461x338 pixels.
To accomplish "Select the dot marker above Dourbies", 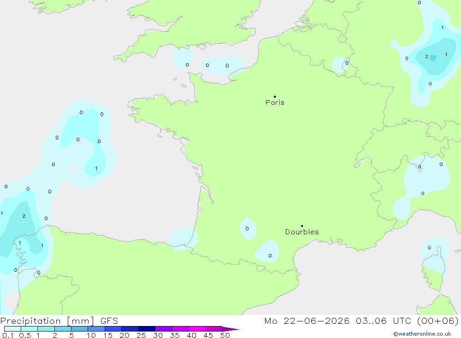I will (302, 226).
